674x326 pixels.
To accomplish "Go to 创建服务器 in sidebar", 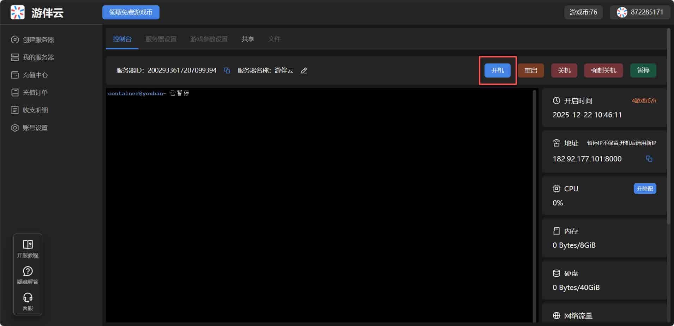I will (38, 40).
